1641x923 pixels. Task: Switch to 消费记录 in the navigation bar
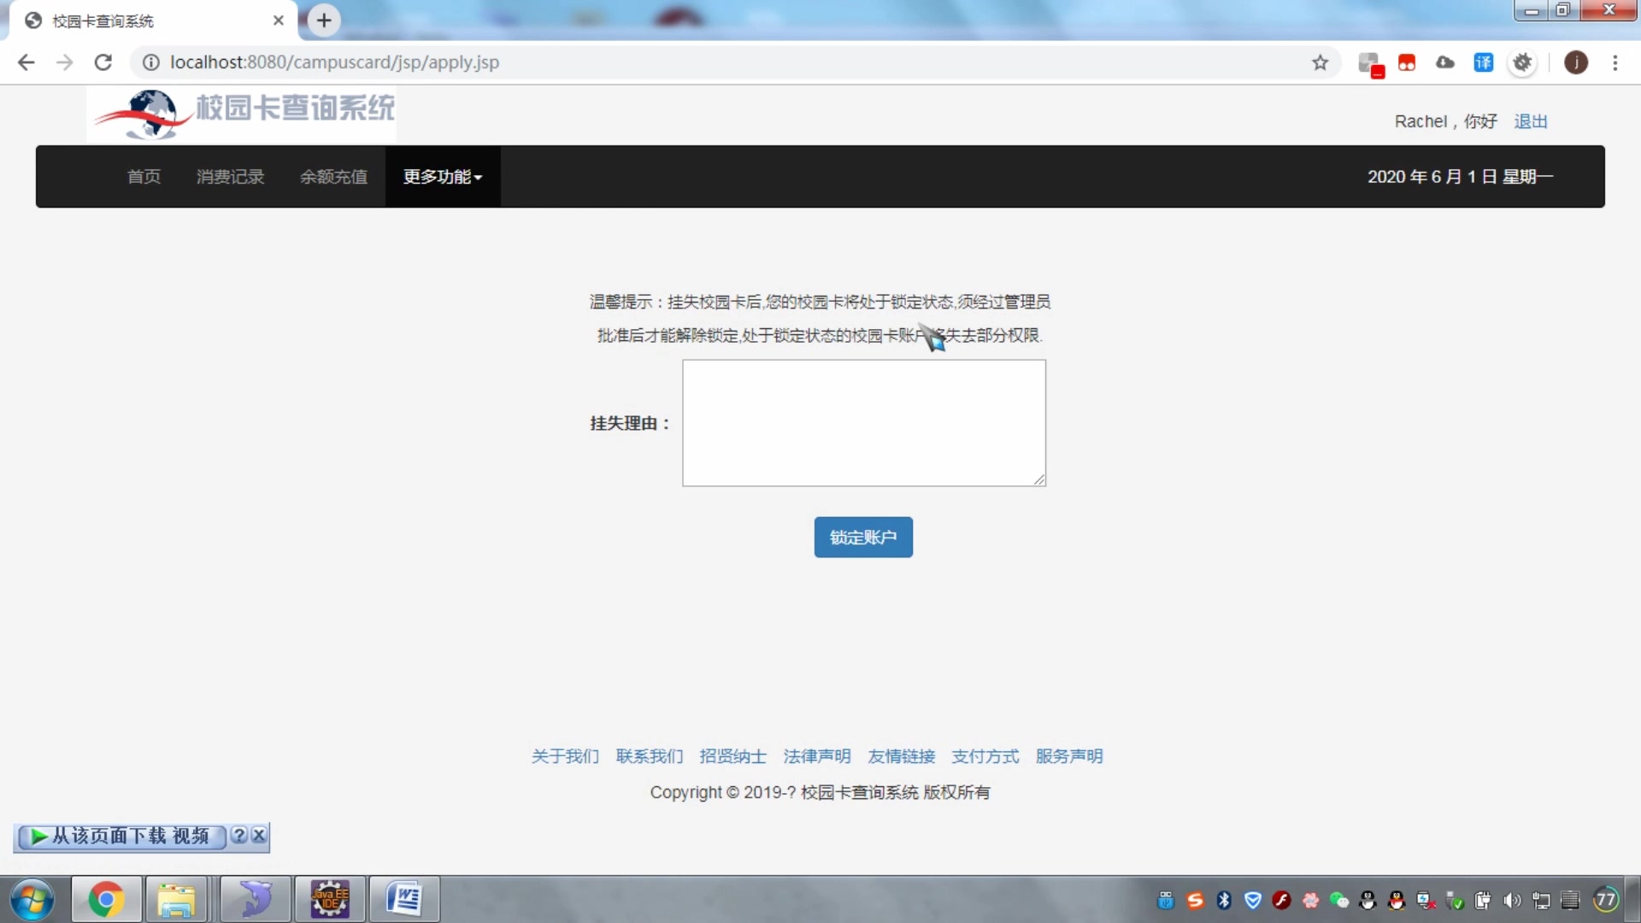point(229,176)
